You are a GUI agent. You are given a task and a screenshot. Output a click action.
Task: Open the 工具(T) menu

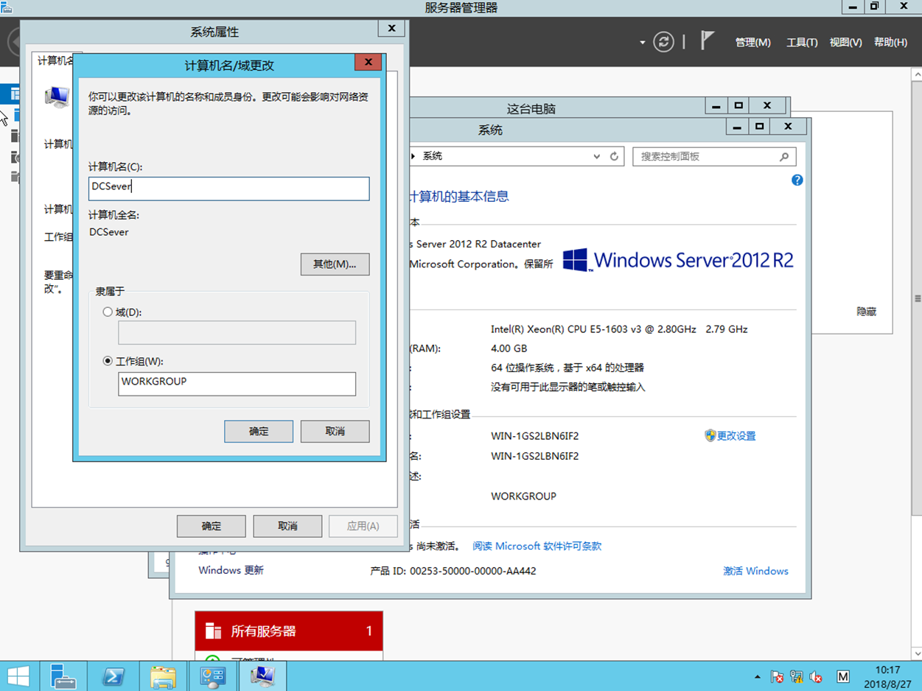click(802, 43)
